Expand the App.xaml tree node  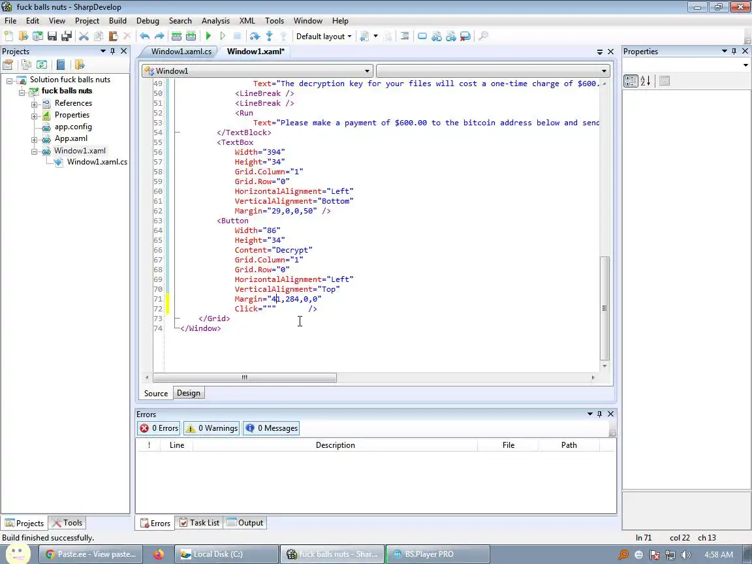point(34,140)
